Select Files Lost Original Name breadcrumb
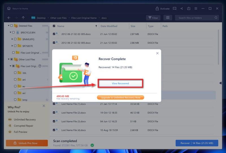The image size is (226, 153). [x=84, y=18]
